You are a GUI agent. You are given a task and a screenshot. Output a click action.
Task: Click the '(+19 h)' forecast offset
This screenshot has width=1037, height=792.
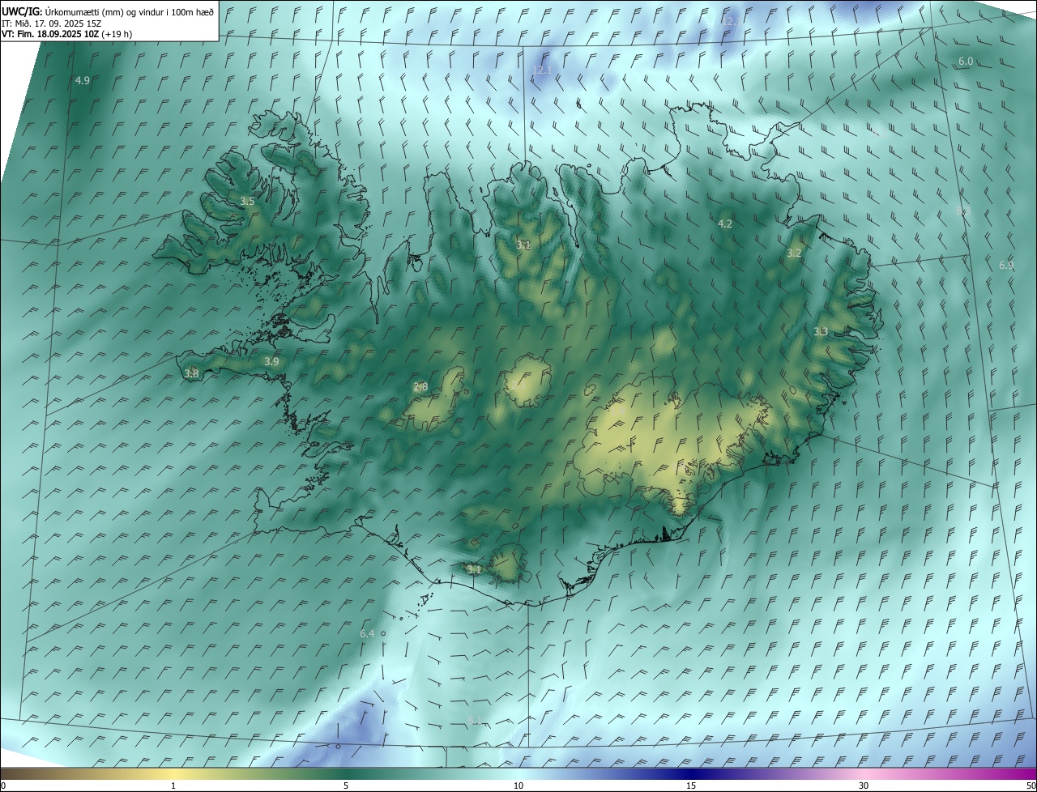pyautogui.click(x=117, y=34)
